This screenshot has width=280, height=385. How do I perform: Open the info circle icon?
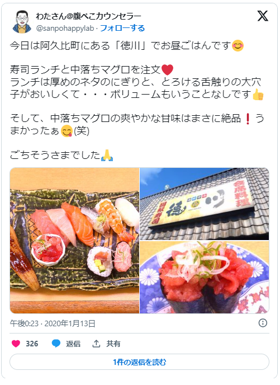(263, 323)
